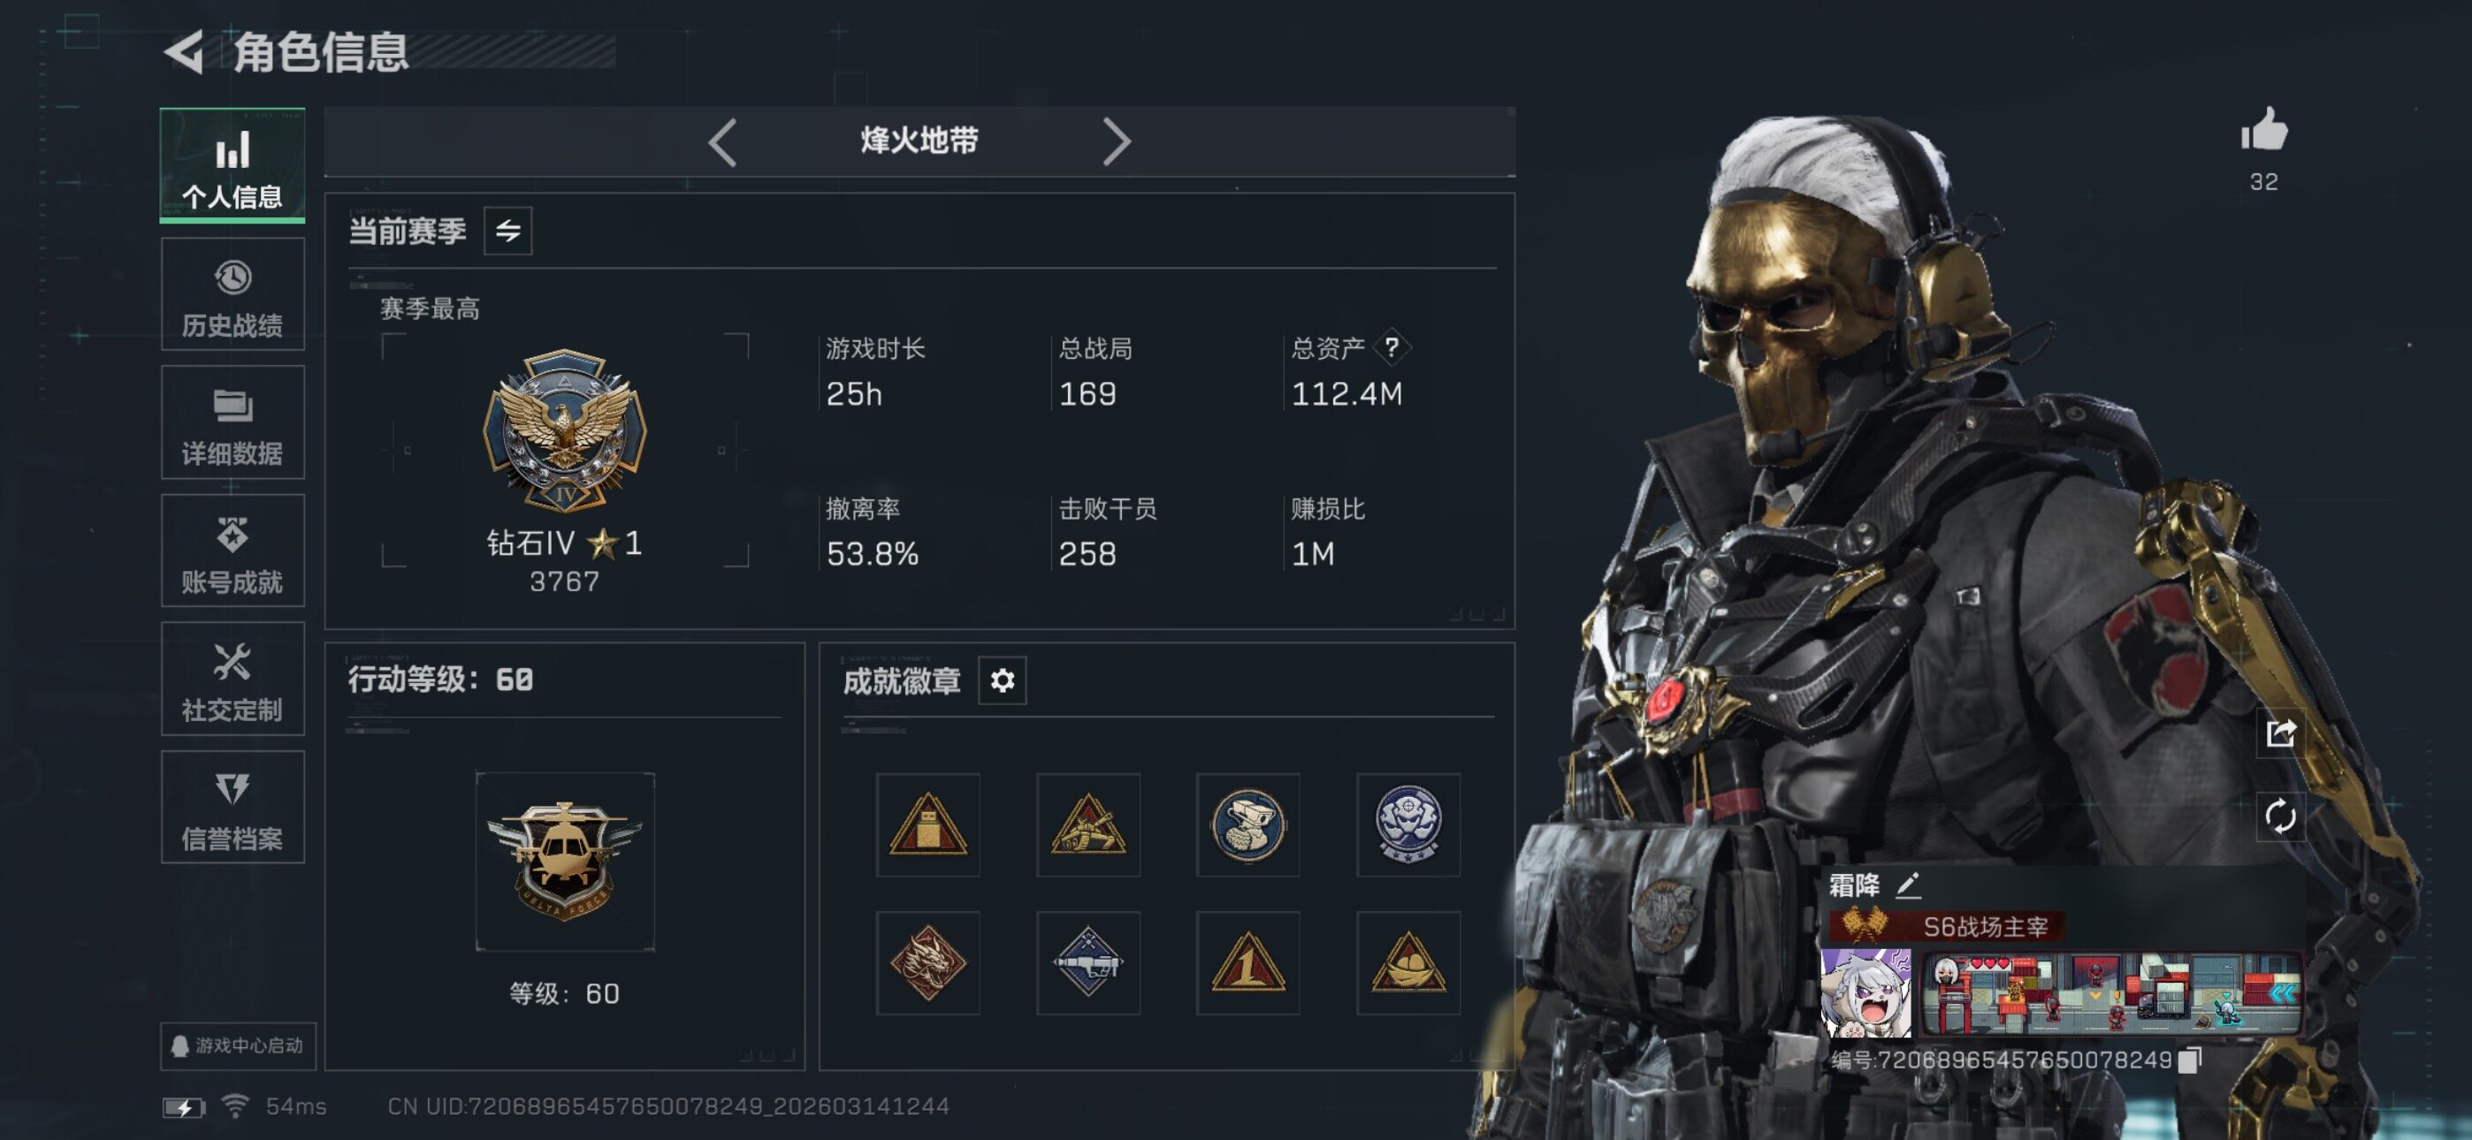This screenshot has height=1140, width=2472.
Task: Select the 钻石IV rank emblem
Action: tap(564, 431)
